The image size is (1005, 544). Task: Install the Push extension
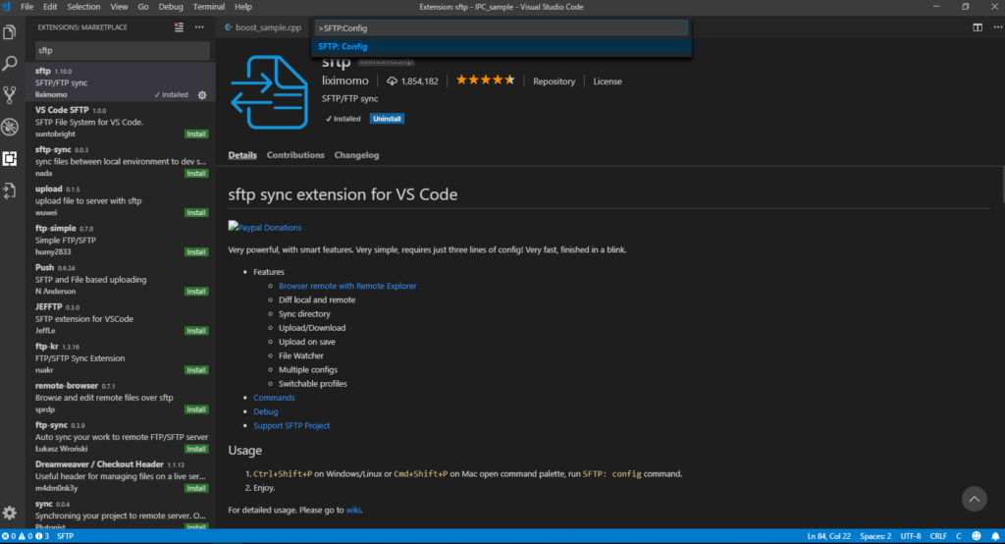(x=196, y=292)
